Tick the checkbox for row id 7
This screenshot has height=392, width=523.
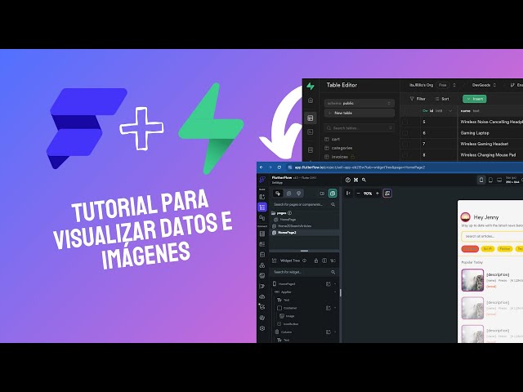coord(405,144)
